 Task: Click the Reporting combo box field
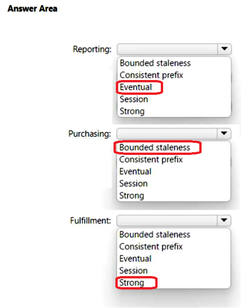pos(174,49)
